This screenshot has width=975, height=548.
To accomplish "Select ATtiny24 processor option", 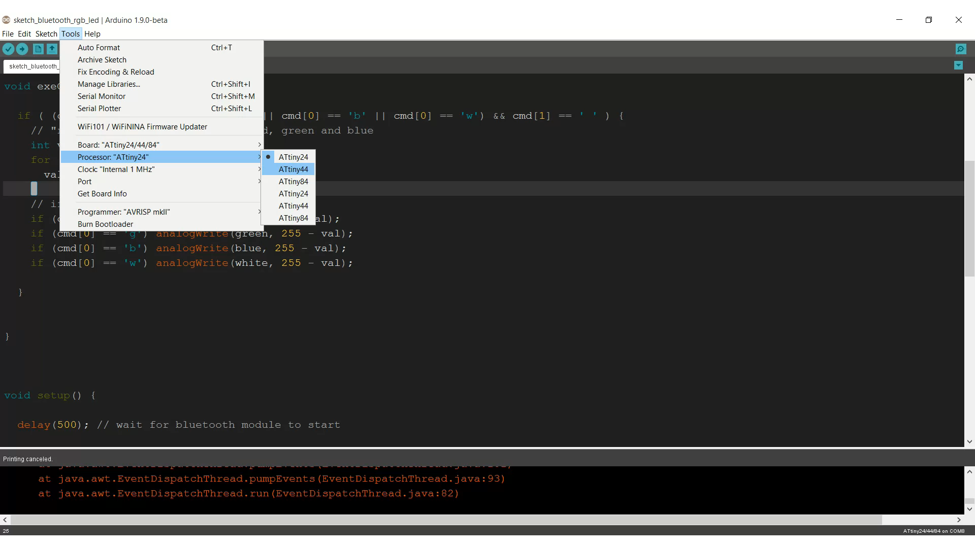I will pos(294,157).
